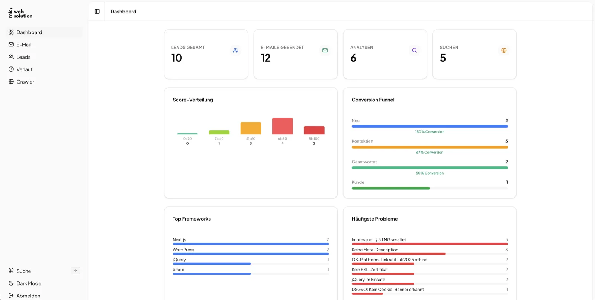
Task: Open the Analysen card value 6
Action: (353, 58)
